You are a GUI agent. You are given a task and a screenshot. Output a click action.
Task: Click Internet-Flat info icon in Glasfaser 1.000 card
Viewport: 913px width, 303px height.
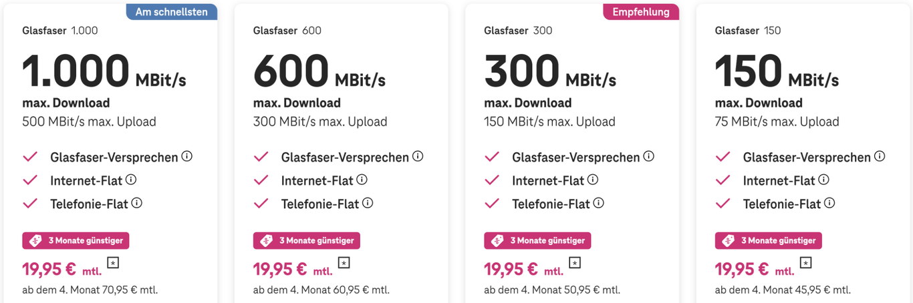[131, 180]
